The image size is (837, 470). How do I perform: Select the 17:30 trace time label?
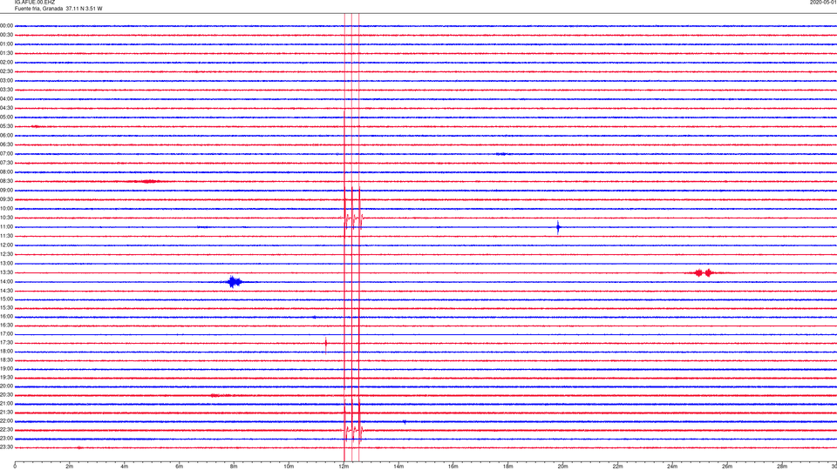tap(7, 343)
